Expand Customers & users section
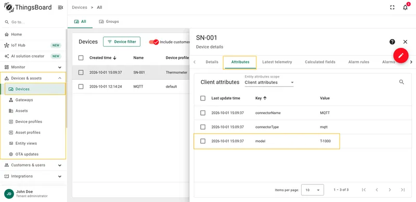The height and width of the screenshot is (202, 416). point(33,165)
